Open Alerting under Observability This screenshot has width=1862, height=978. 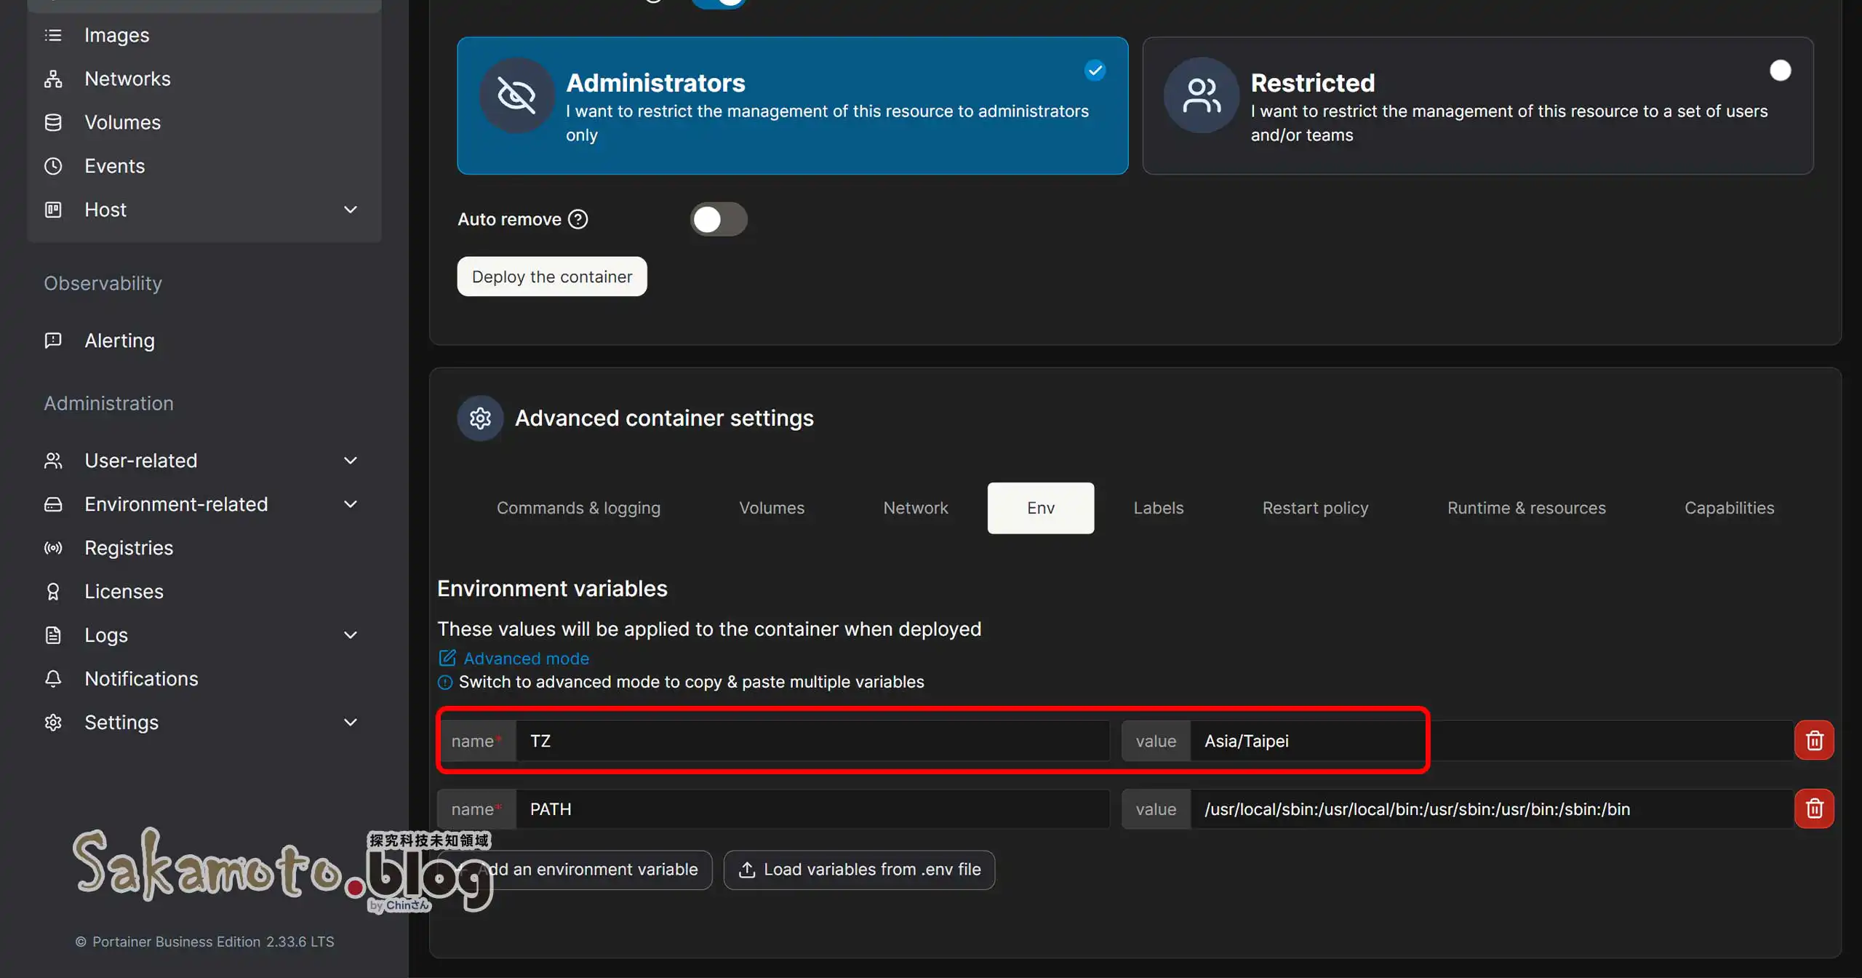coord(119,341)
